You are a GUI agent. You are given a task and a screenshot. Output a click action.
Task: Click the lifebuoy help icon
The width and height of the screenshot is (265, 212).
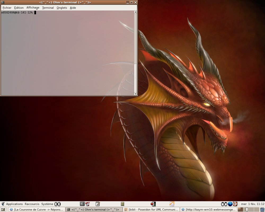click(x=235, y=204)
